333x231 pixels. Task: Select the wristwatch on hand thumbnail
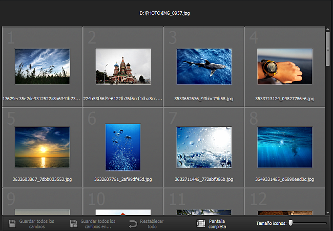click(x=285, y=66)
